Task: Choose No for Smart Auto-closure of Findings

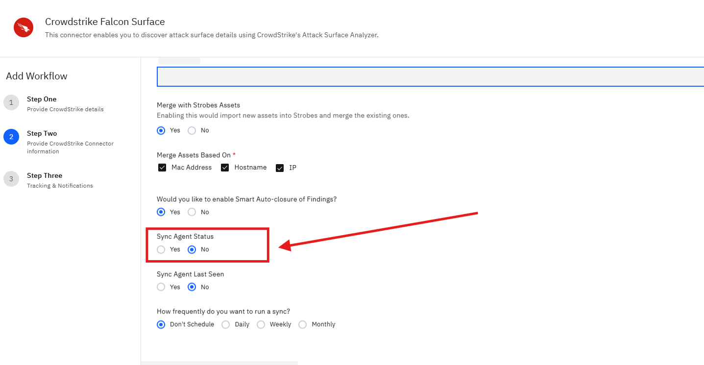Action: (x=192, y=212)
